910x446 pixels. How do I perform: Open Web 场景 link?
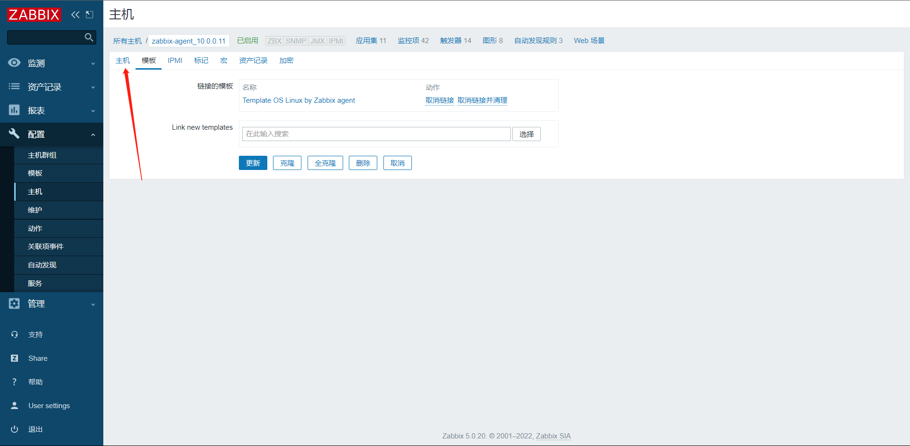pos(589,41)
